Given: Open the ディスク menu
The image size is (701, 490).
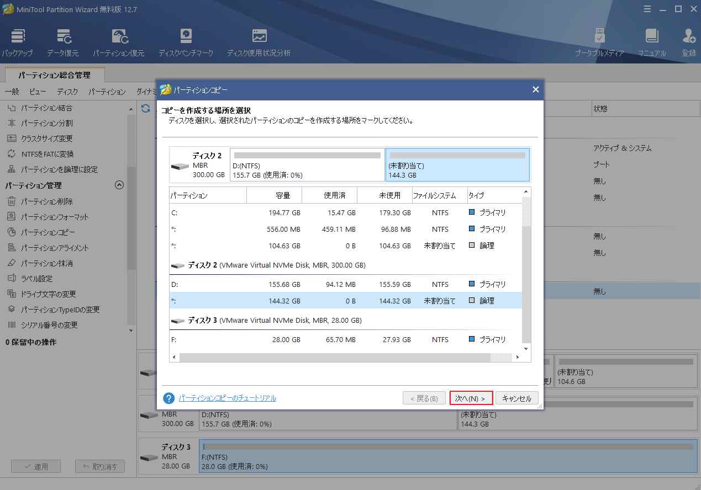Looking at the screenshot, I should pyautogui.click(x=67, y=92).
